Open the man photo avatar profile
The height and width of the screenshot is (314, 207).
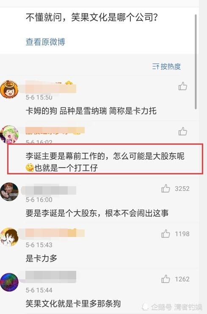(x=9, y=192)
